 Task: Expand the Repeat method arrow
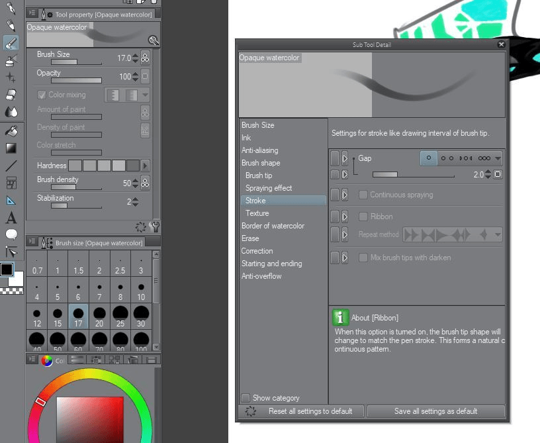[x=344, y=234]
